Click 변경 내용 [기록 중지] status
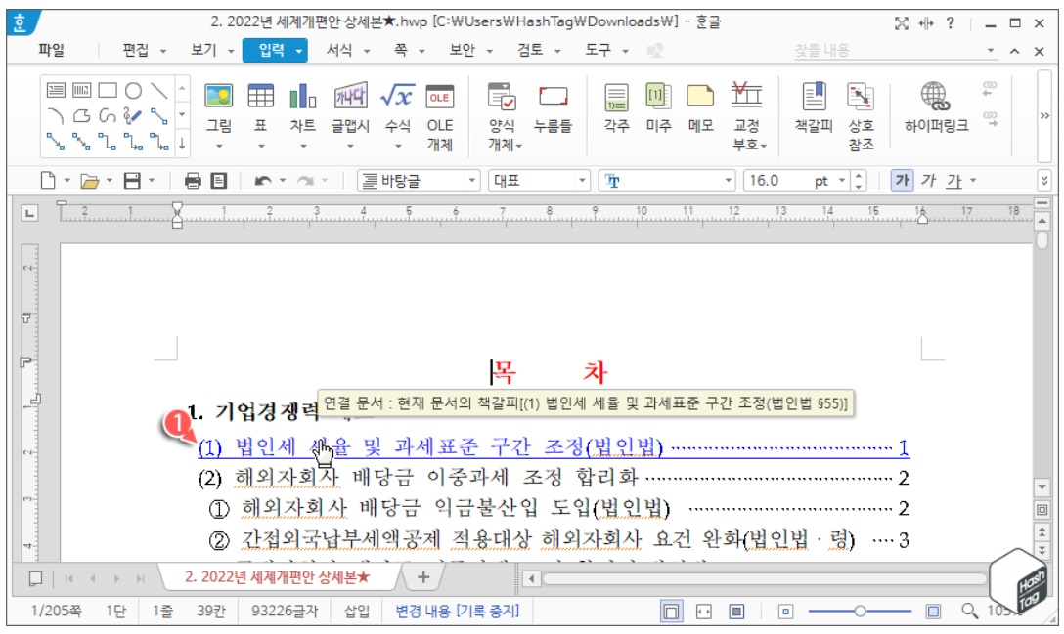The image size is (1064, 634). (458, 611)
